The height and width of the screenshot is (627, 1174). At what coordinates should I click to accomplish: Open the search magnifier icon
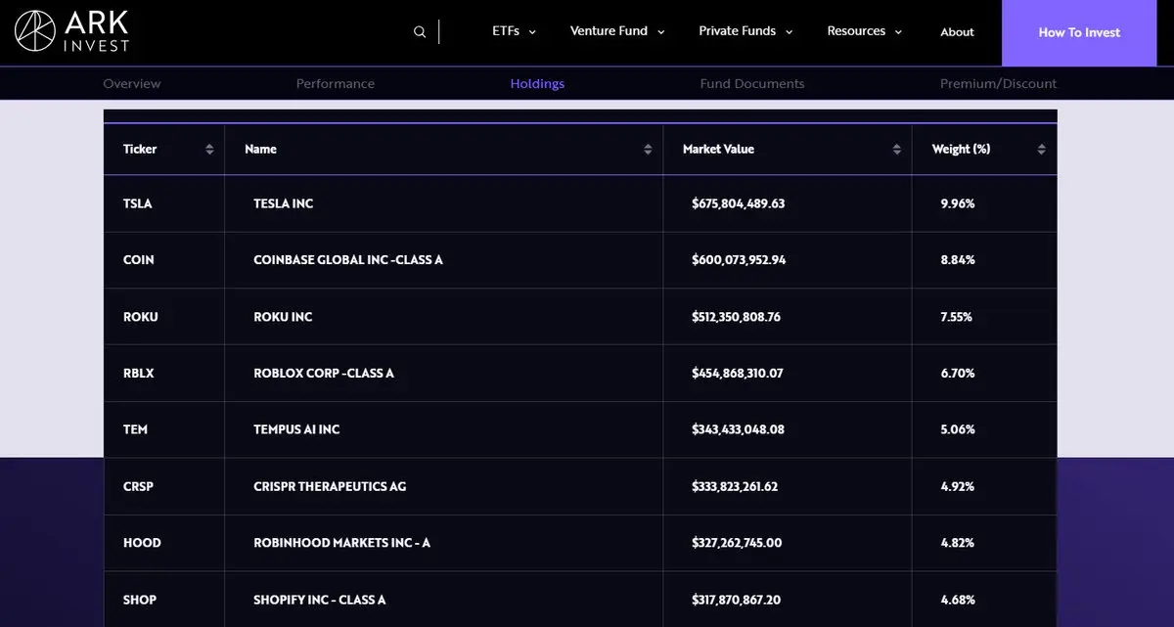pos(420,31)
